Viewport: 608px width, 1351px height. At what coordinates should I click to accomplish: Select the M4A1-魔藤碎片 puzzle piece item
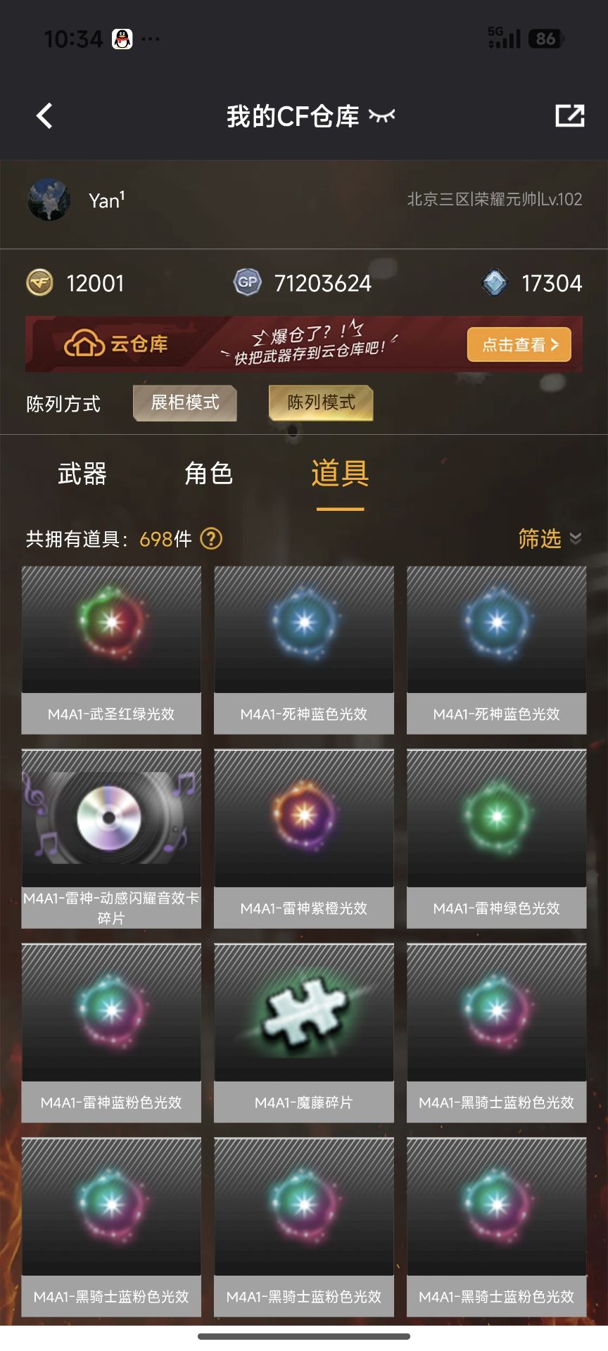coord(304,1033)
